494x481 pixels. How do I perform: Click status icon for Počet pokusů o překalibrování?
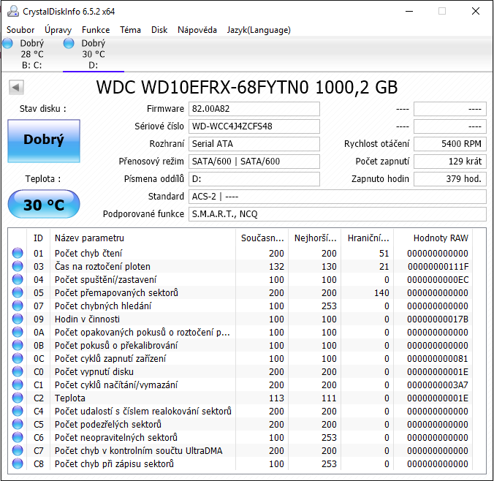pos(18,346)
